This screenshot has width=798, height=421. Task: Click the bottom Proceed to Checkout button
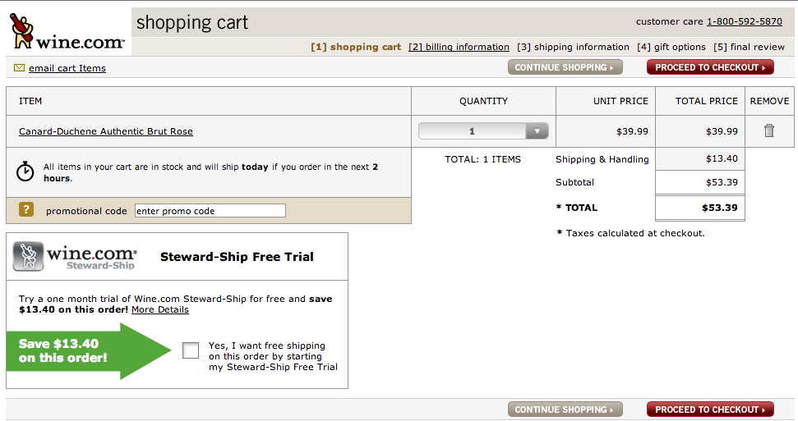click(x=710, y=410)
